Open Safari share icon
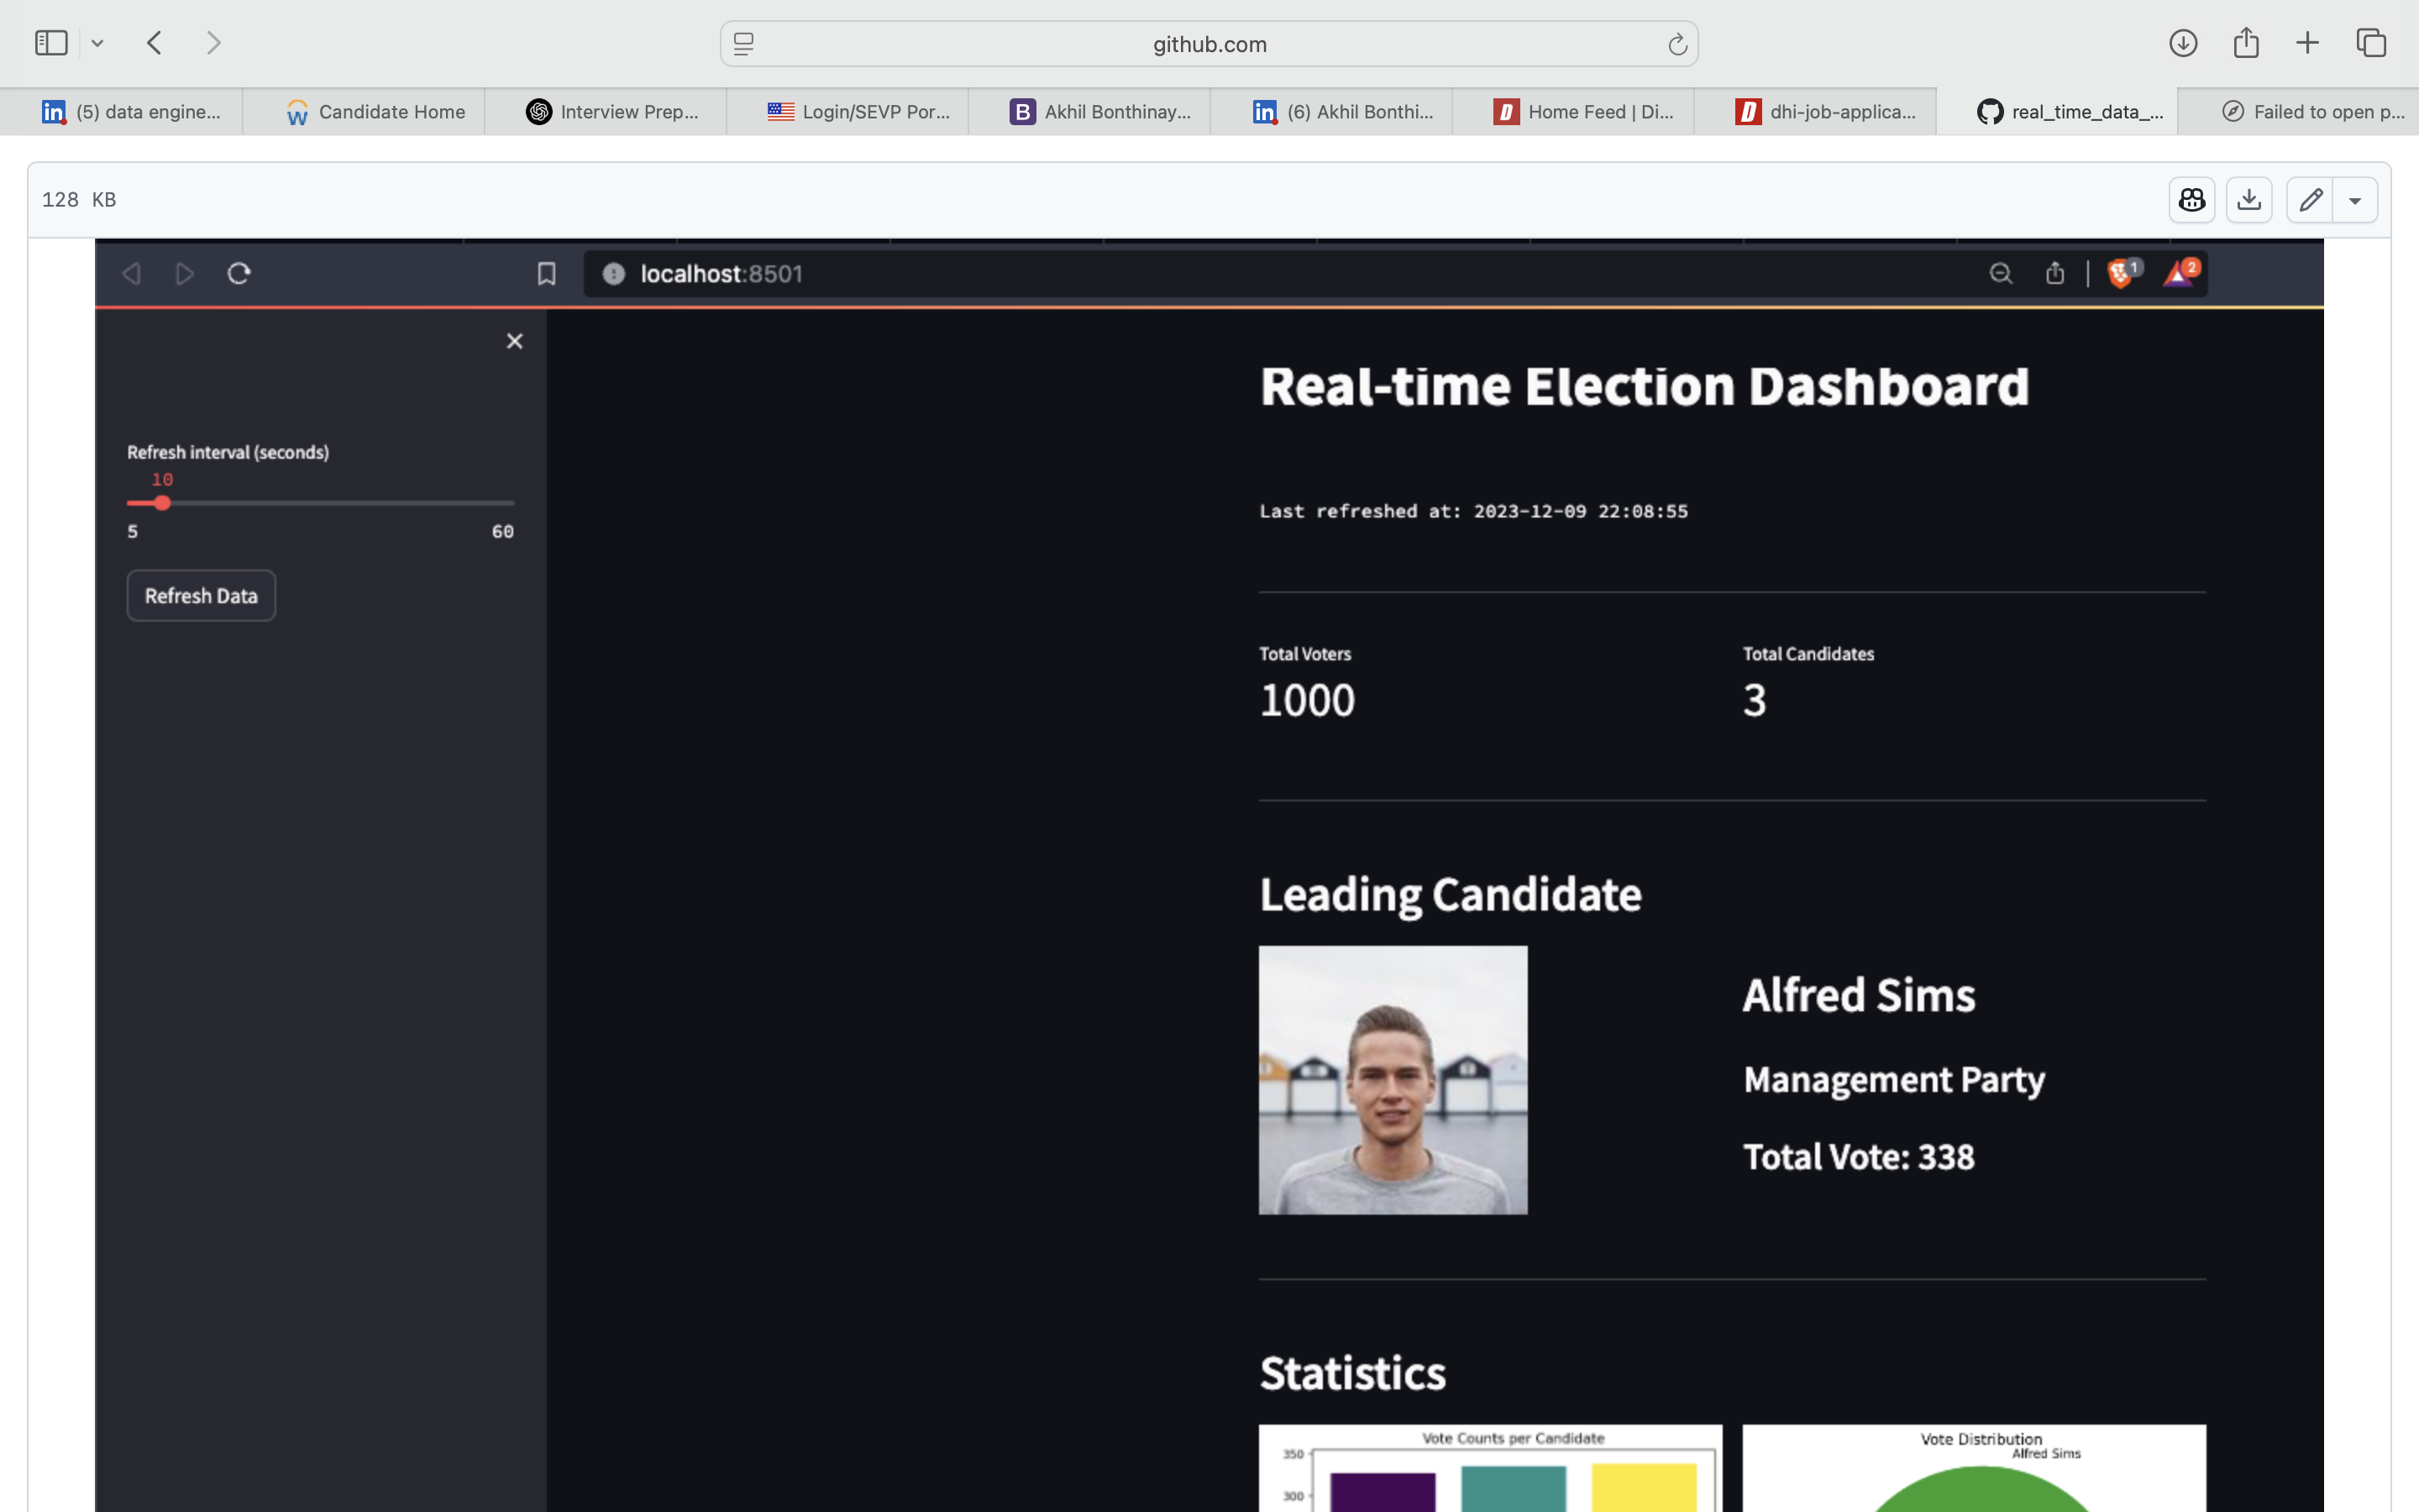The image size is (2419, 1512). pos(2246,43)
